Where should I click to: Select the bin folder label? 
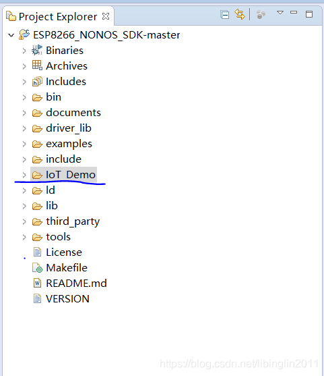54,97
